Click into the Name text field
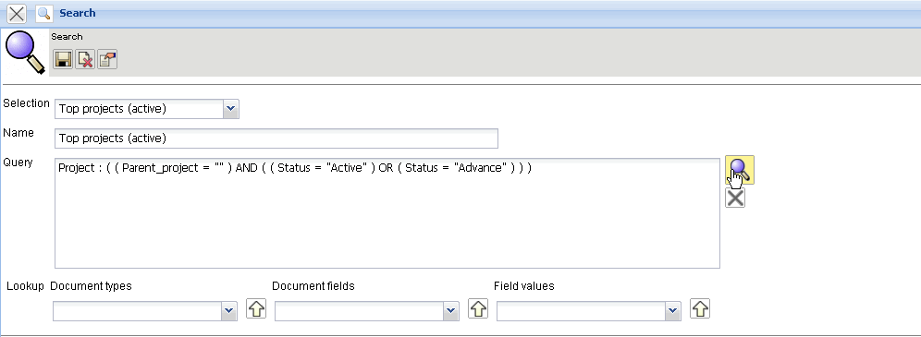The width and height of the screenshot is (921, 337). click(276, 138)
